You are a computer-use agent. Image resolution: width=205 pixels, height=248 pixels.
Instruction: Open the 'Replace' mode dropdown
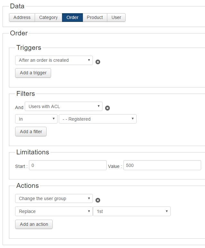(54, 211)
